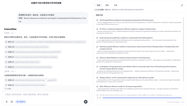Click status query 'diffusion model fluid dynamics generation'
Viewport: 187px width, 106px height.
128,10
